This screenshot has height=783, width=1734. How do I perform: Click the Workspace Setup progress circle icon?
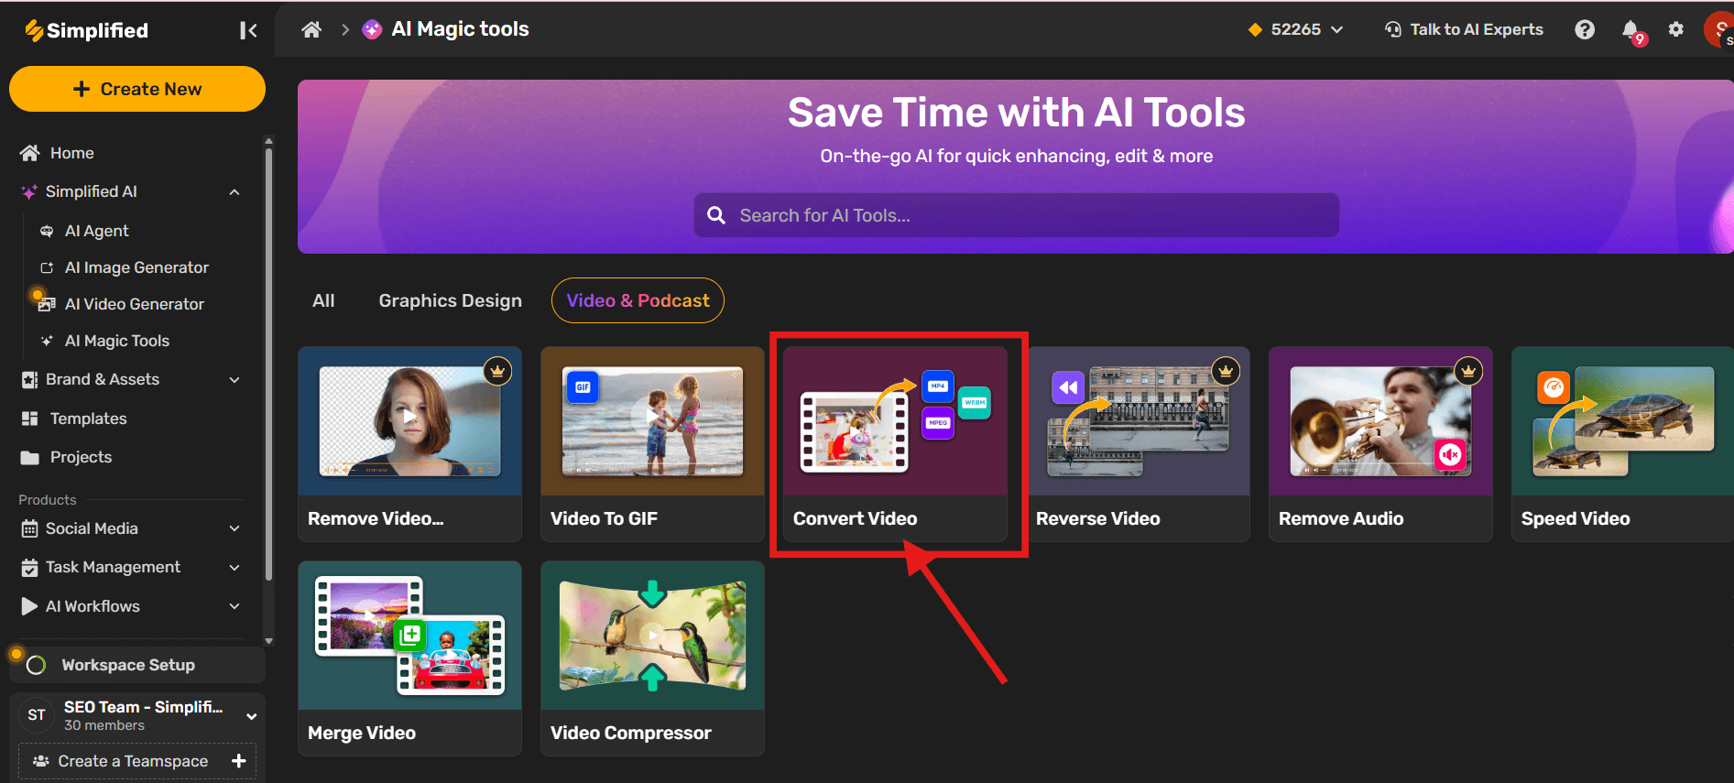36,665
